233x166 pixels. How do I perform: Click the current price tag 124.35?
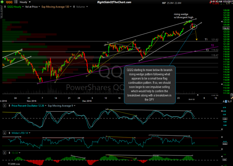pyautogui.click(x=226, y=28)
